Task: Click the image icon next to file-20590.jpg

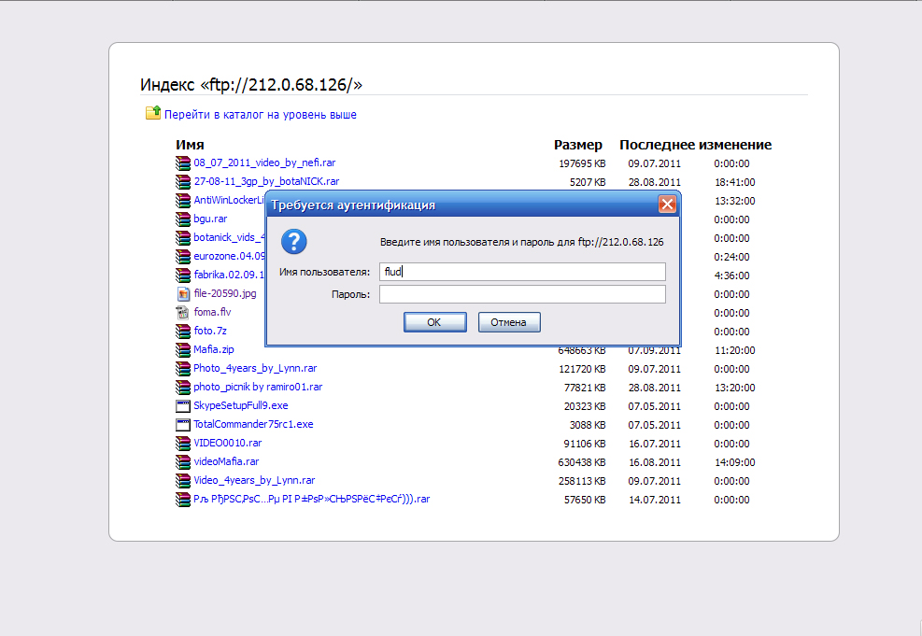Action: pyautogui.click(x=183, y=293)
